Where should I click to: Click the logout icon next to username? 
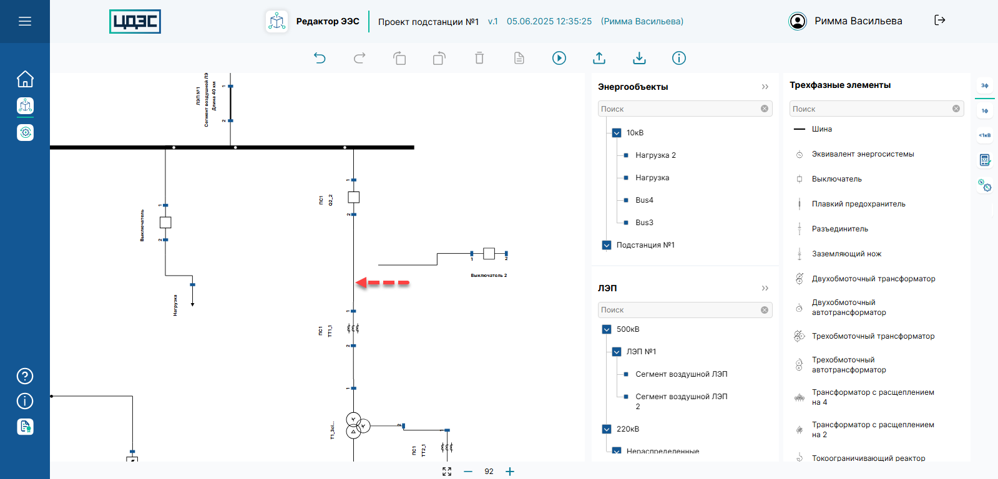point(939,21)
